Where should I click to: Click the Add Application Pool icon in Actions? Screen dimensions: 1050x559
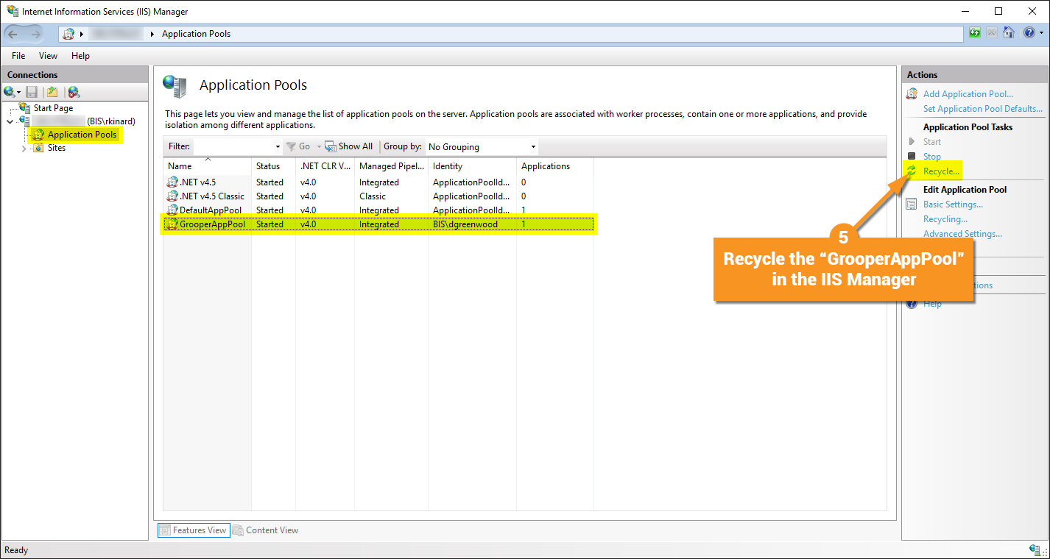[912, 93]
